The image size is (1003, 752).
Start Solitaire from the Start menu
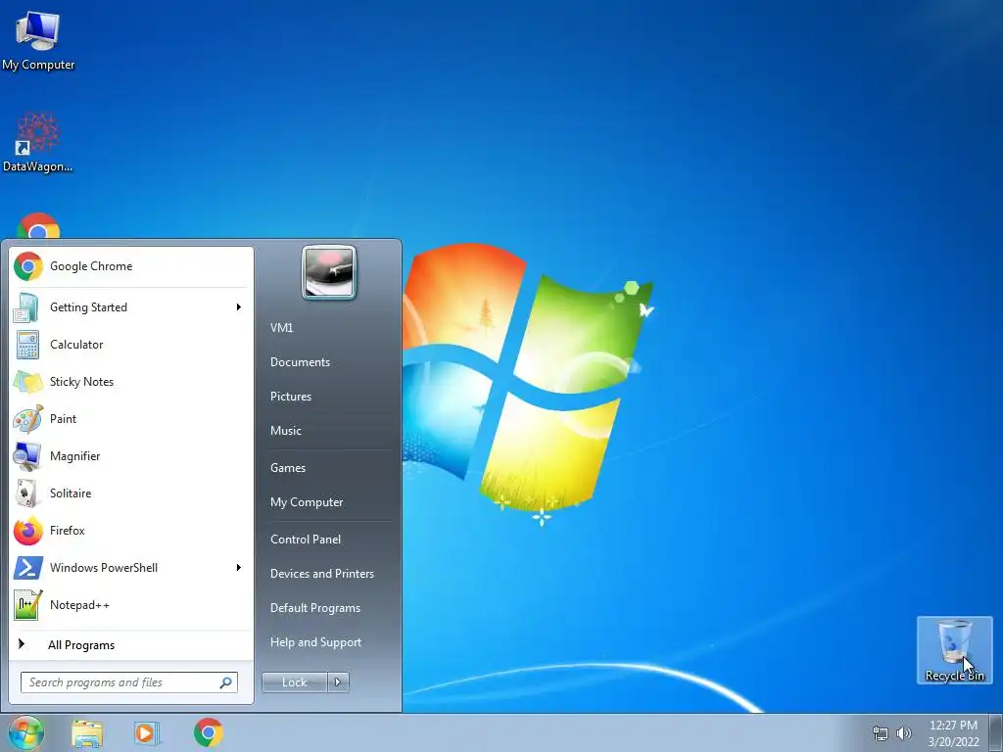(130, 493)
